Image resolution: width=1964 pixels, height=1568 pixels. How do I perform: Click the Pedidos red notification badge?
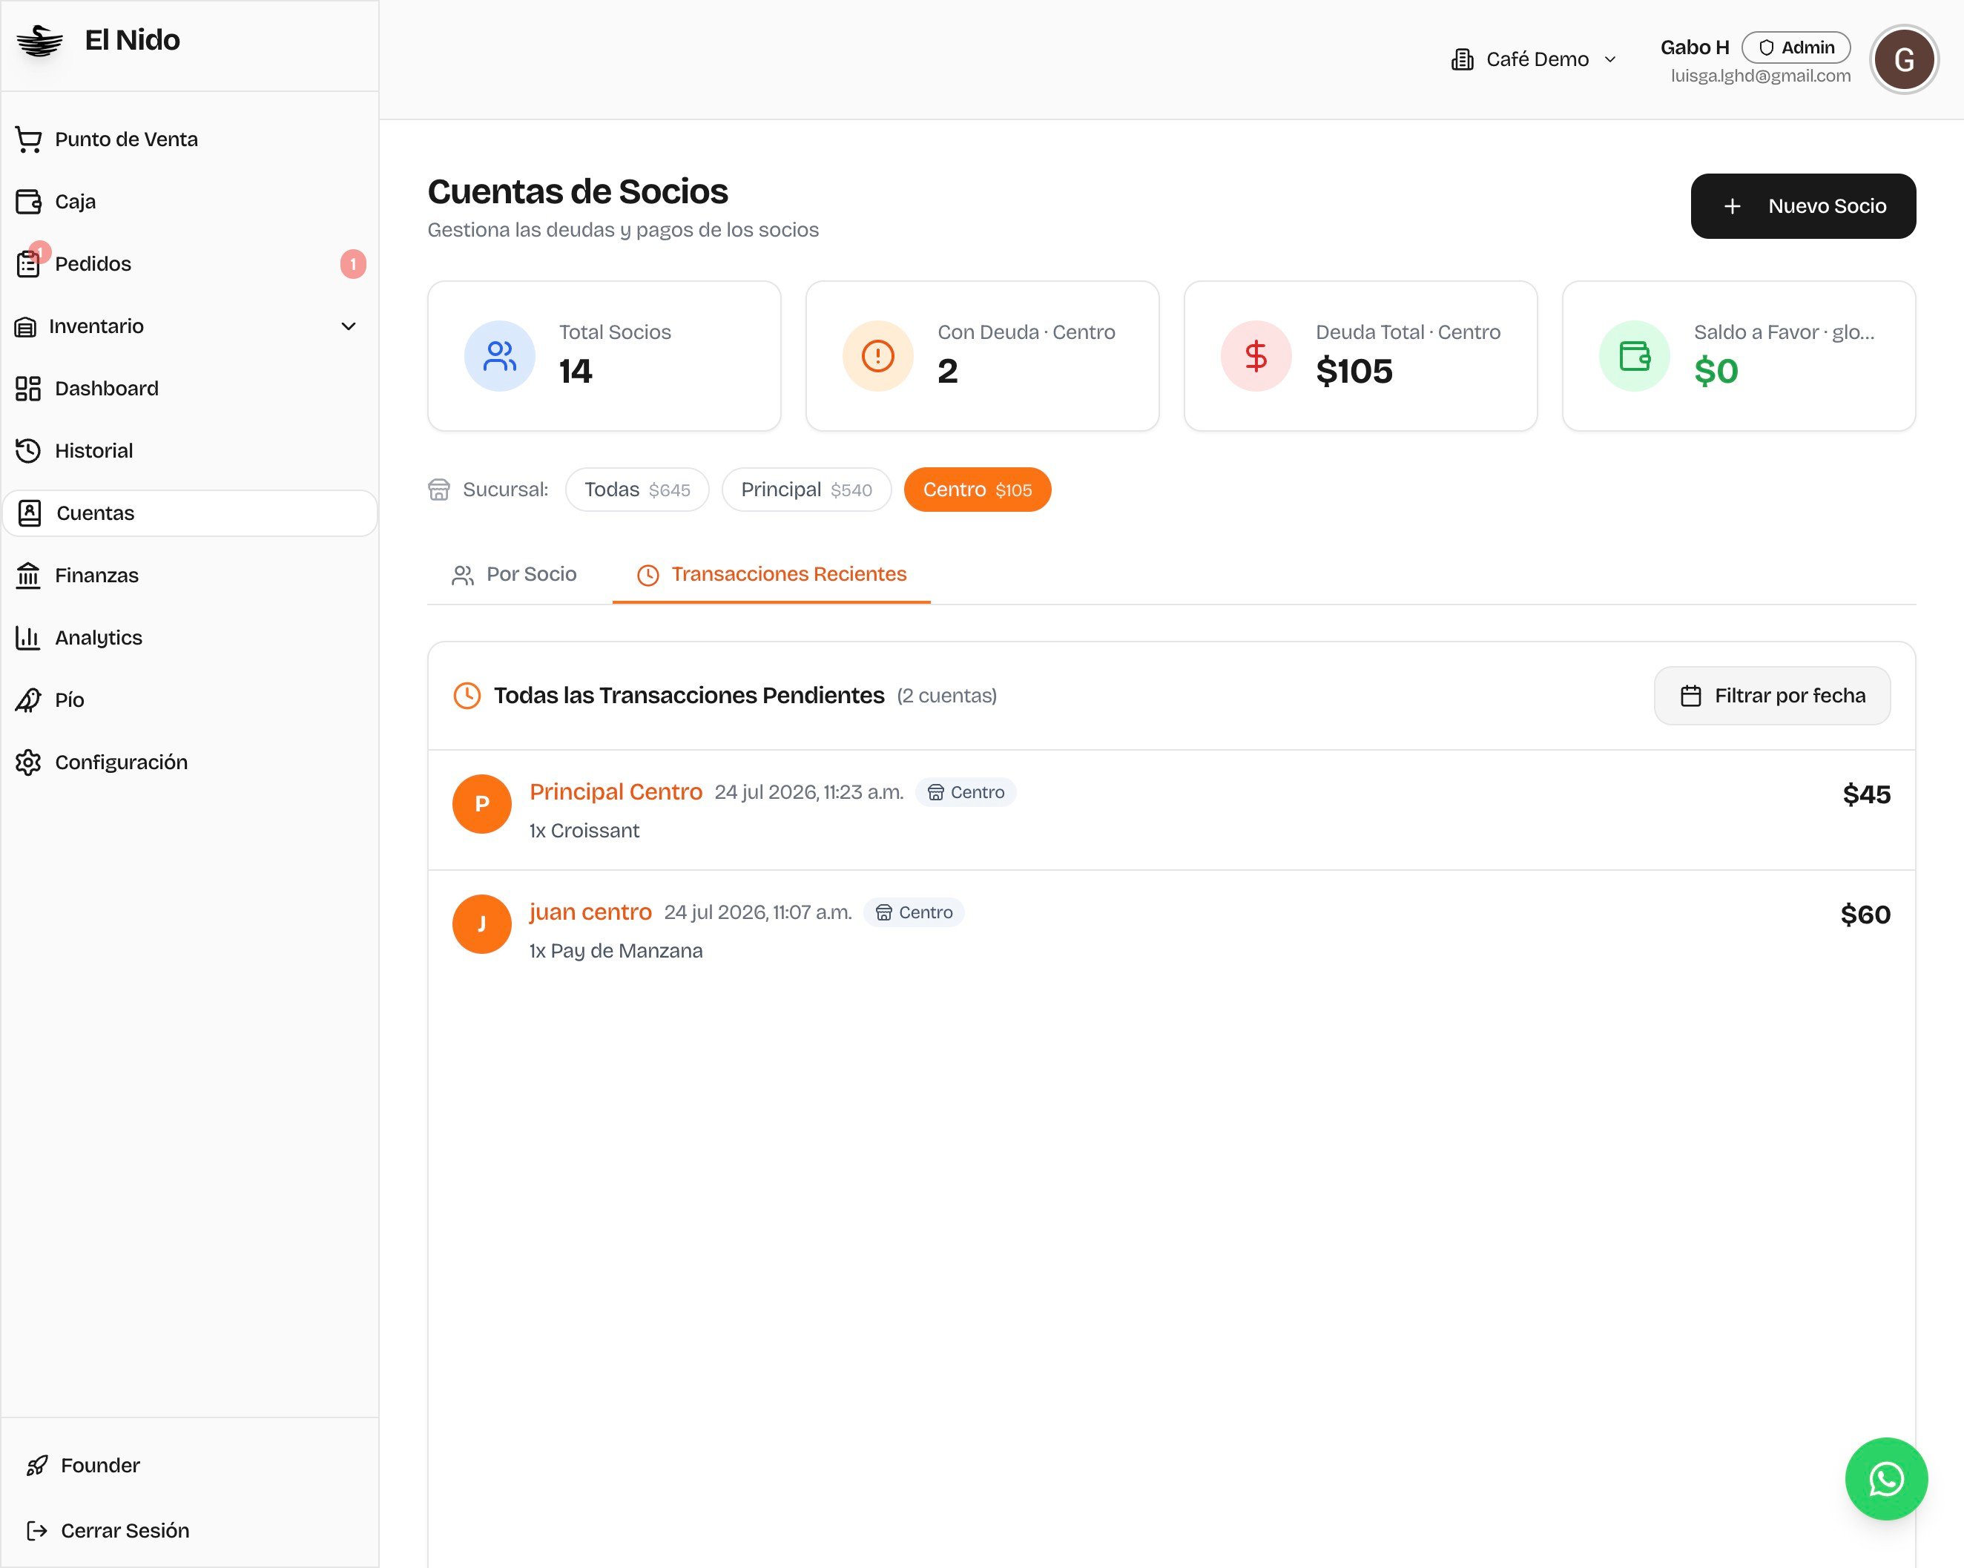pyautogui.click(x=354, y=264)
